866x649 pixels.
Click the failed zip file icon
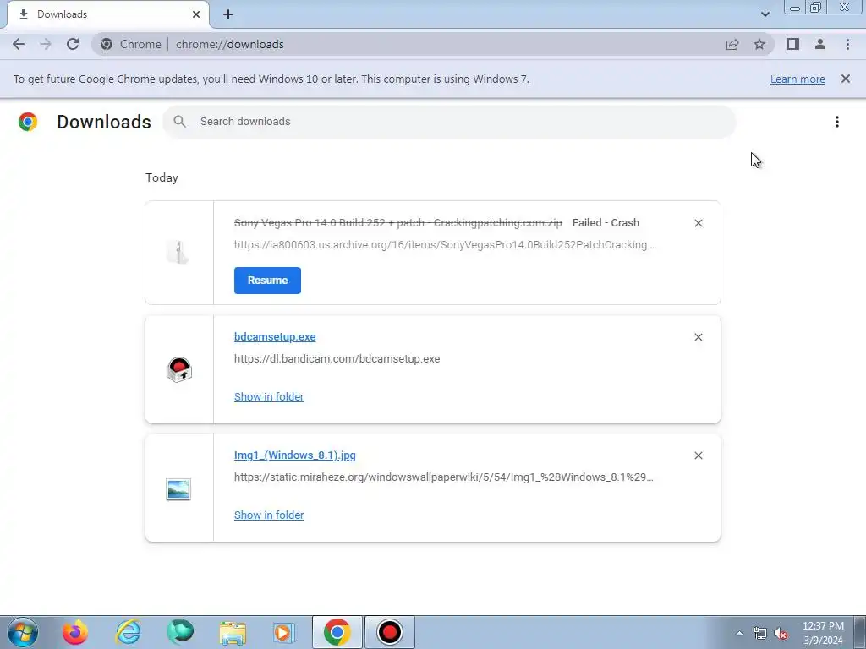178,252
